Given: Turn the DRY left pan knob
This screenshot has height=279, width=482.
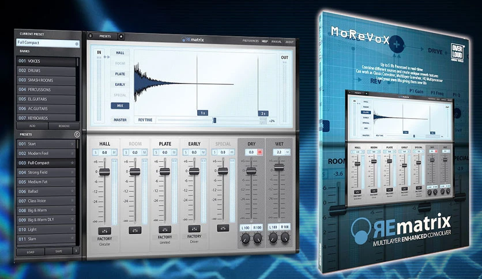Looking at the screenshot, I should (x=245, y=238).
